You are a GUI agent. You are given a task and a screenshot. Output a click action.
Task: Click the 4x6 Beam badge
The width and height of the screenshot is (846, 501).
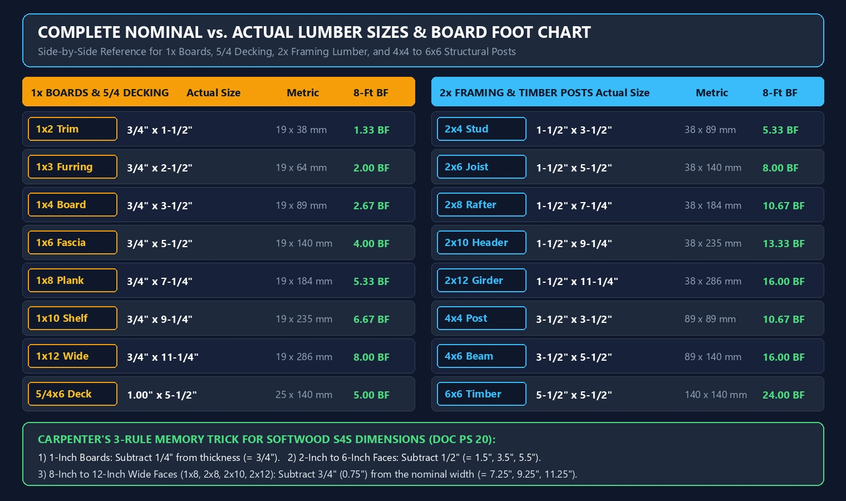(481, 356)
